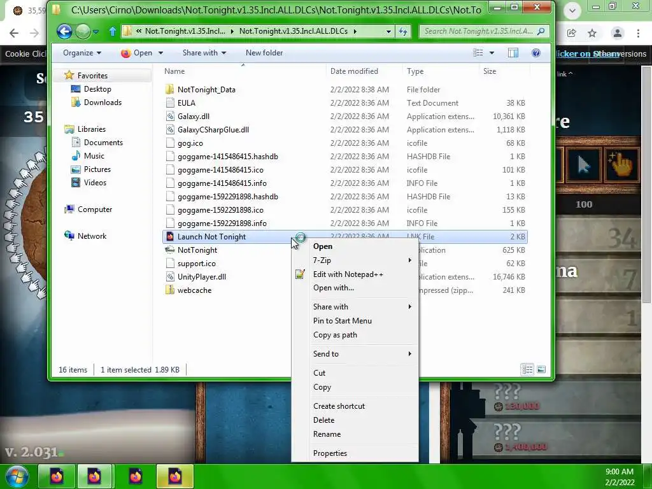Select GalaxyCSharpGlue.dll file
652x489 pixels.
pyautogui.click(x=213, y=130)
